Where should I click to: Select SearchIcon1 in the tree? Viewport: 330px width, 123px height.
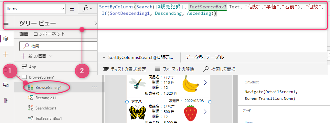[x=46, y=108]
